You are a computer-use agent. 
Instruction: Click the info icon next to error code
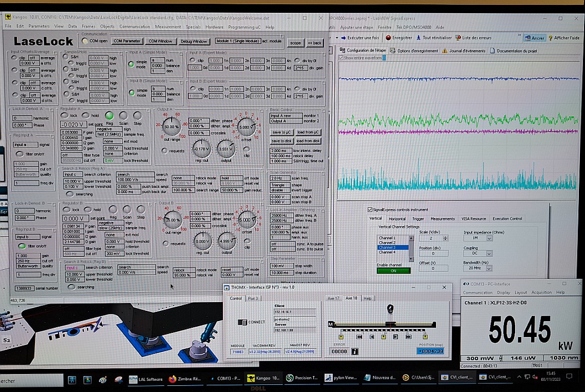pos(354,351)
